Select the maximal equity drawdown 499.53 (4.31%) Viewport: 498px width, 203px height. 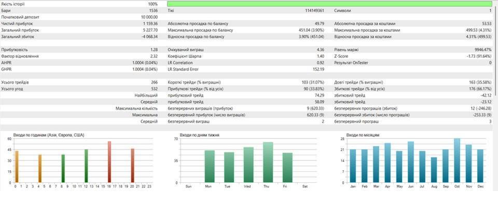479,30
